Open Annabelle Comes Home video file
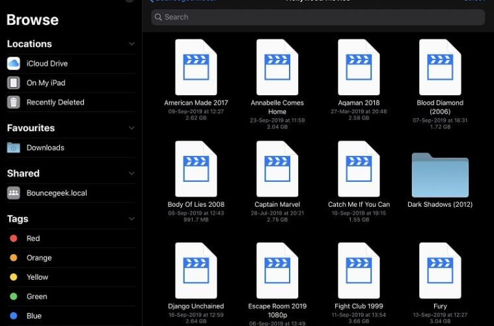 pyautogui.click(x=277, y=67)
